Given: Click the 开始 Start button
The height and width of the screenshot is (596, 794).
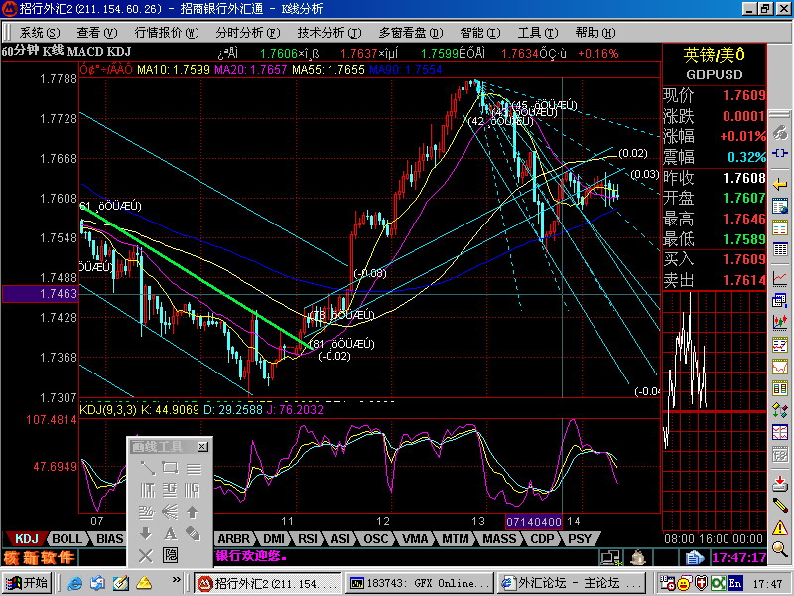Looking at the screenshot, I should 27,583.
